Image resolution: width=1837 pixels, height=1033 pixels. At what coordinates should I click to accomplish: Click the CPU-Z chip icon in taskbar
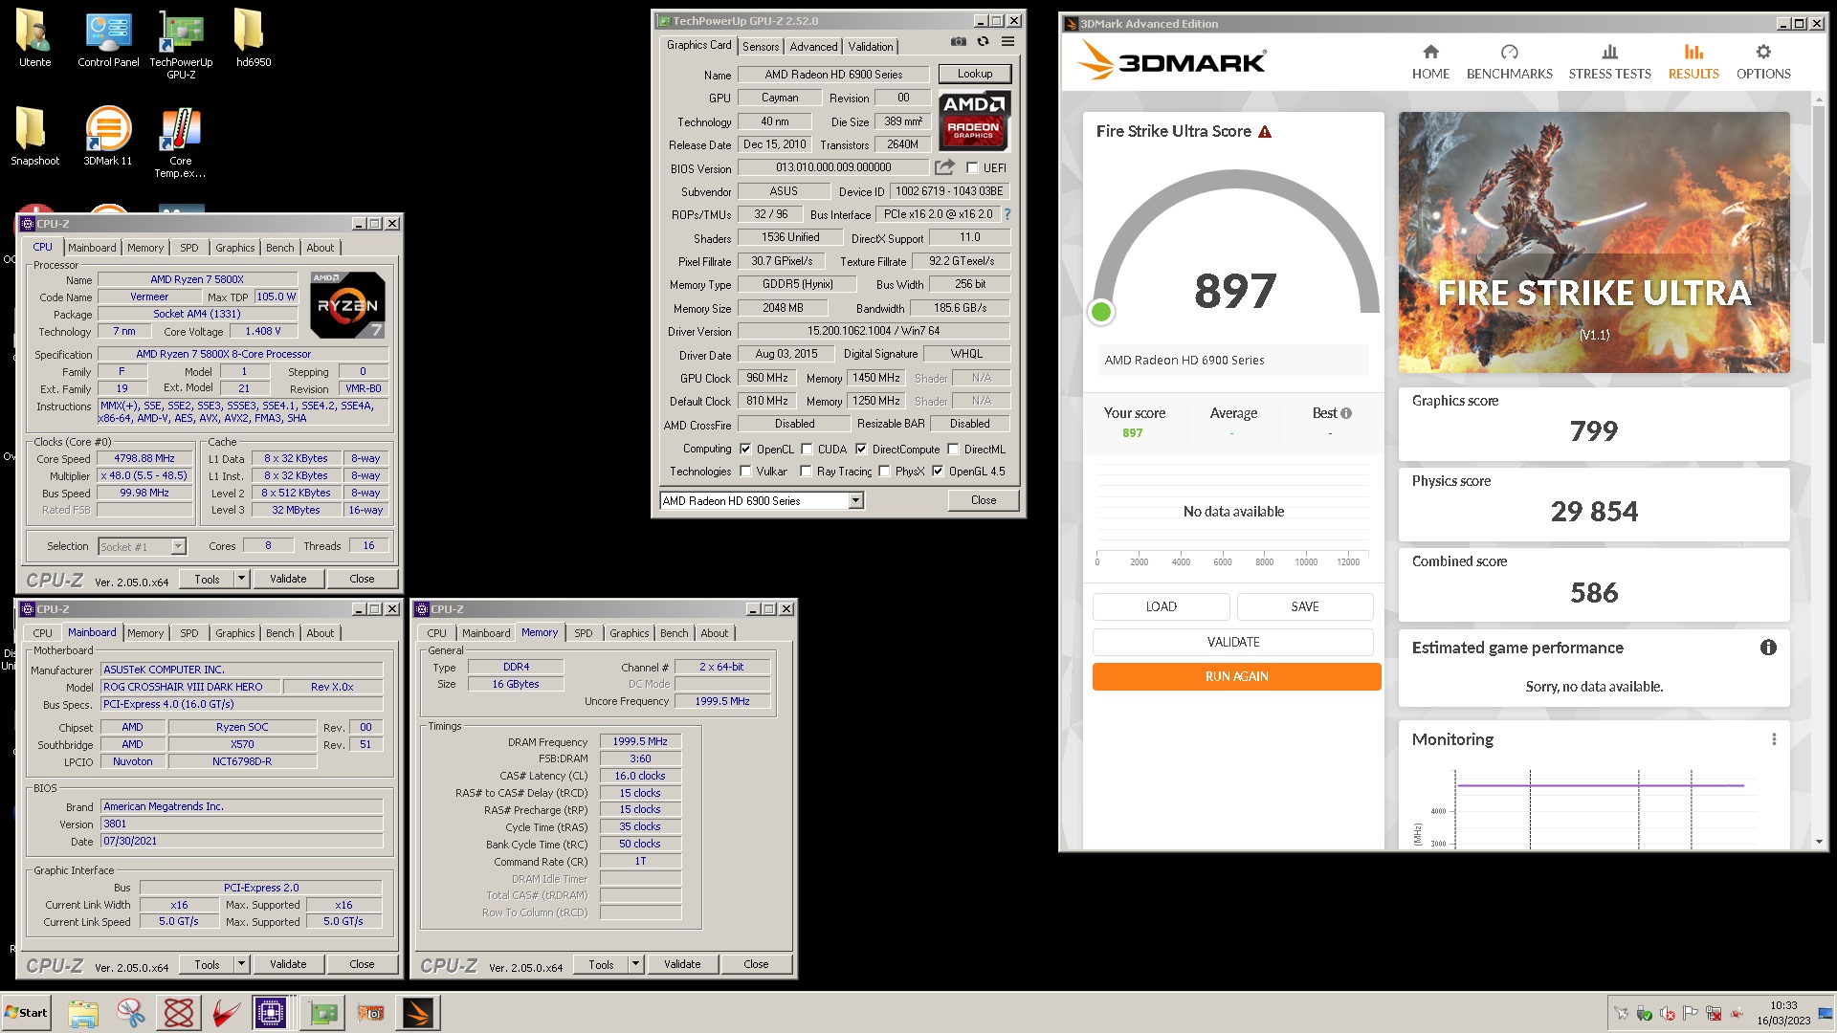pyautogui.click(x=271, y=1013)
